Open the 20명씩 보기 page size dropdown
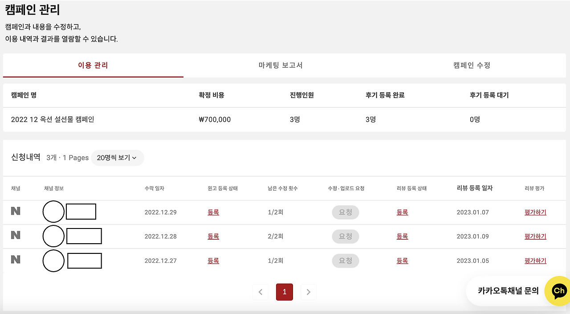 (117, 158)
